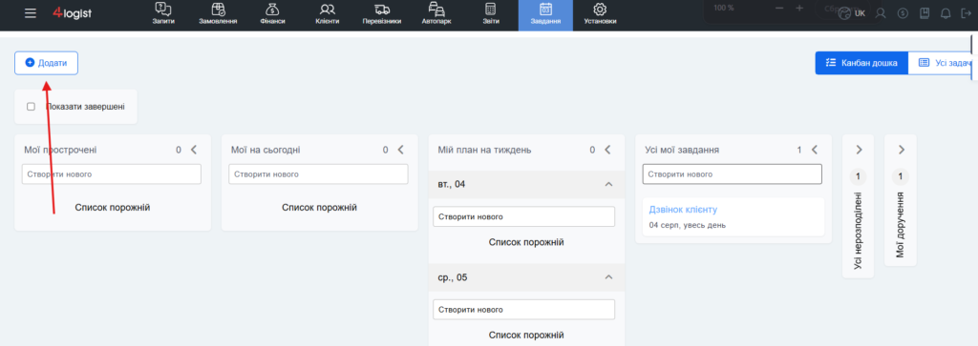
Task: Focus new task field under вт., 04
Action: point(524,216)
